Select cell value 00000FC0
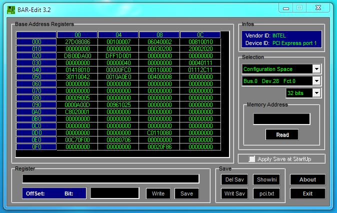The image size is (337, 213). pyautogui.click(x=118, y=70)
